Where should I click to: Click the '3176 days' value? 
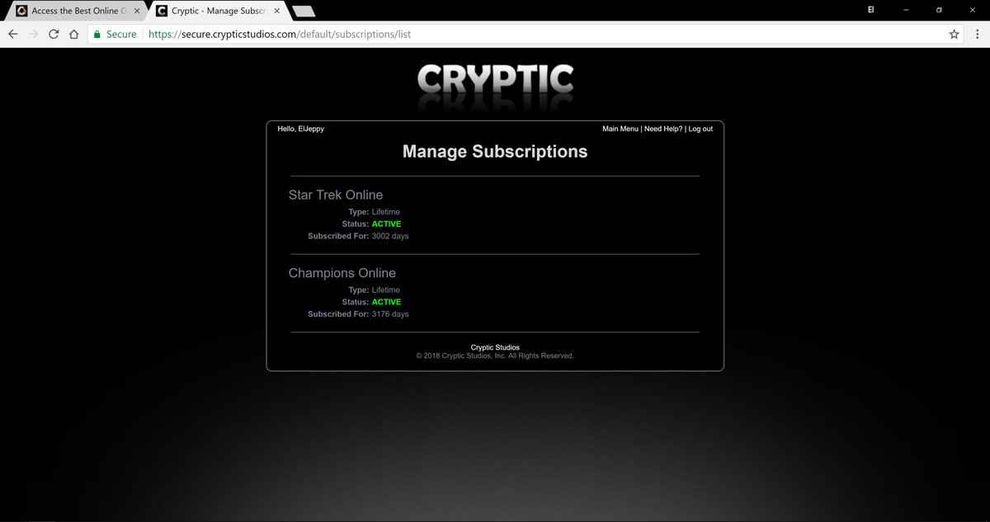point(390,314)
